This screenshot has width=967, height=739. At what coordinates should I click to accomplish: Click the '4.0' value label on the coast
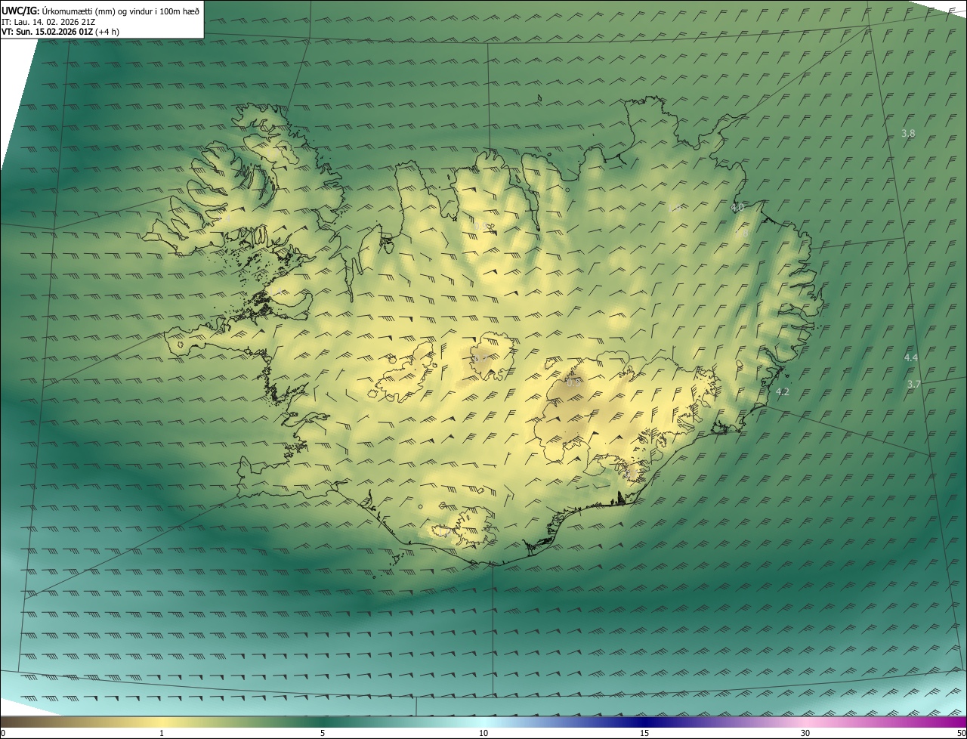tap(737, 207)
